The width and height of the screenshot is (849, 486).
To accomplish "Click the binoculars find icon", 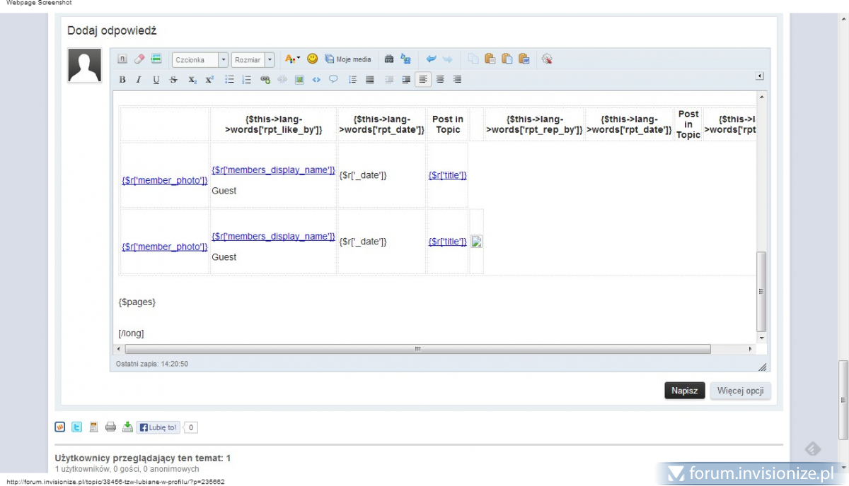I will (x=388, y=59).
